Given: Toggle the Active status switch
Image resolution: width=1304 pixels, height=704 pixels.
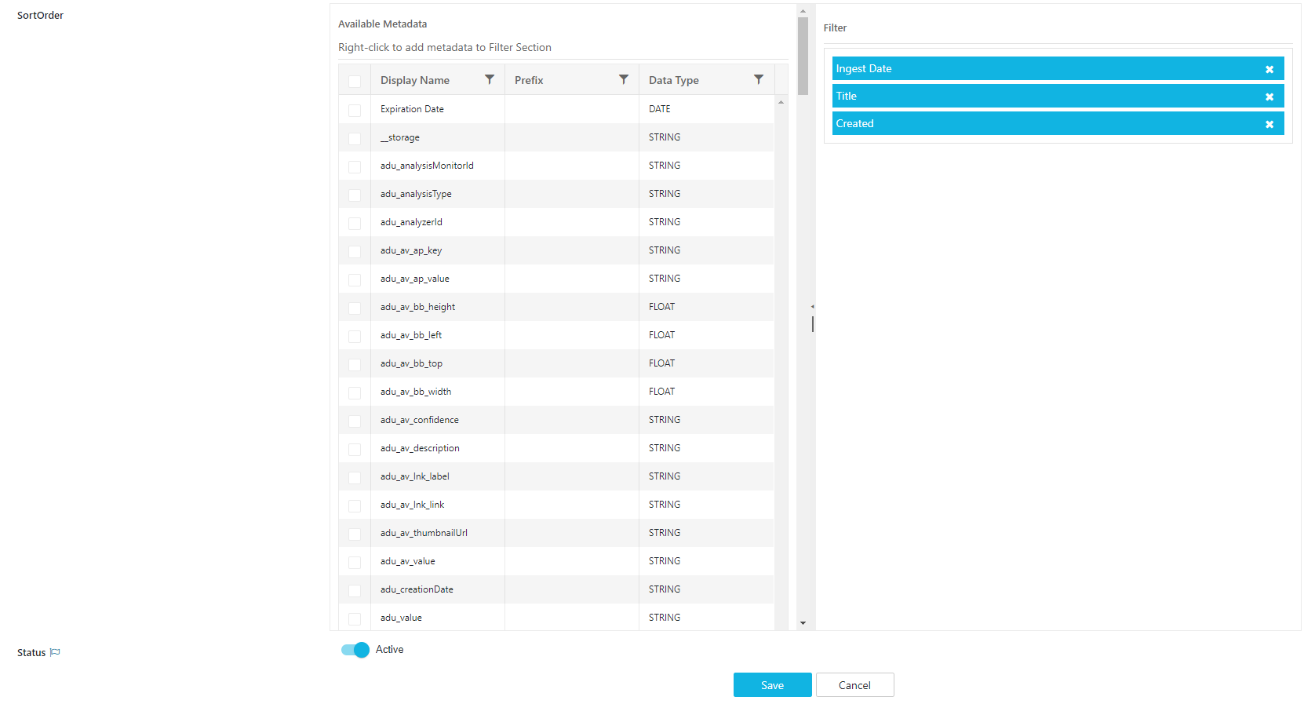Looking at the screenshot, I should 355,650.
